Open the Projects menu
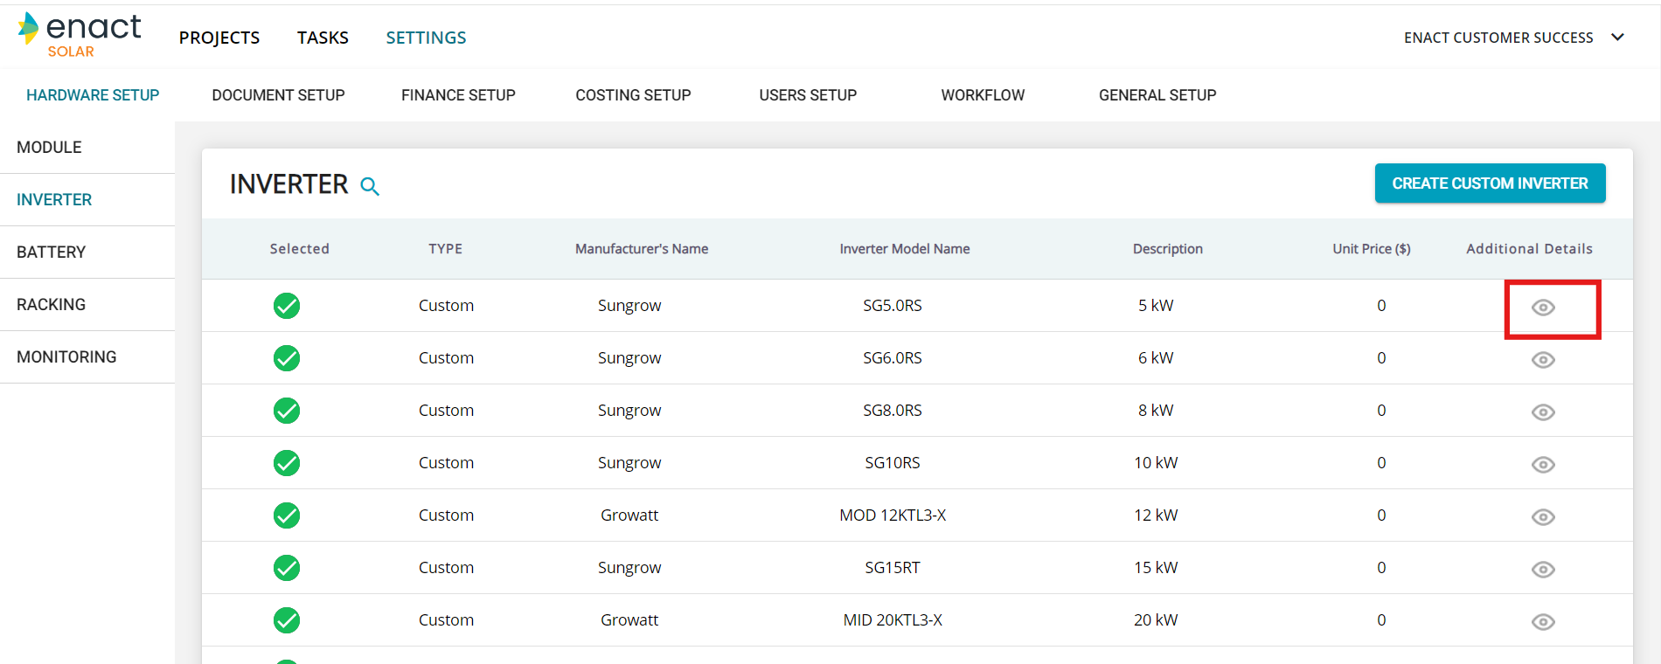The height and width of the screenshot is (664, 1661). point(219,38)
